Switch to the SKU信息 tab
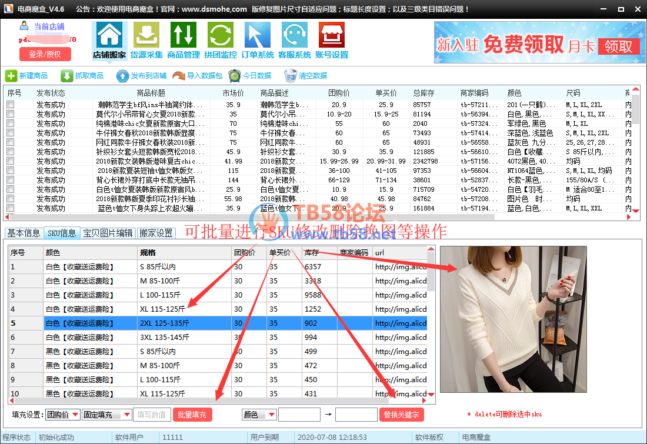The width and height of the screenshot is (647, 444). 62,233
